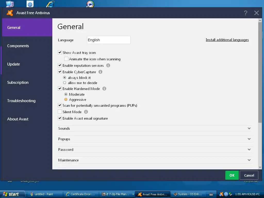The width and height of the screenshot is (264, 198).
Task: Open Internet Explorer desktop shortcut
Action: click(50, 4)
